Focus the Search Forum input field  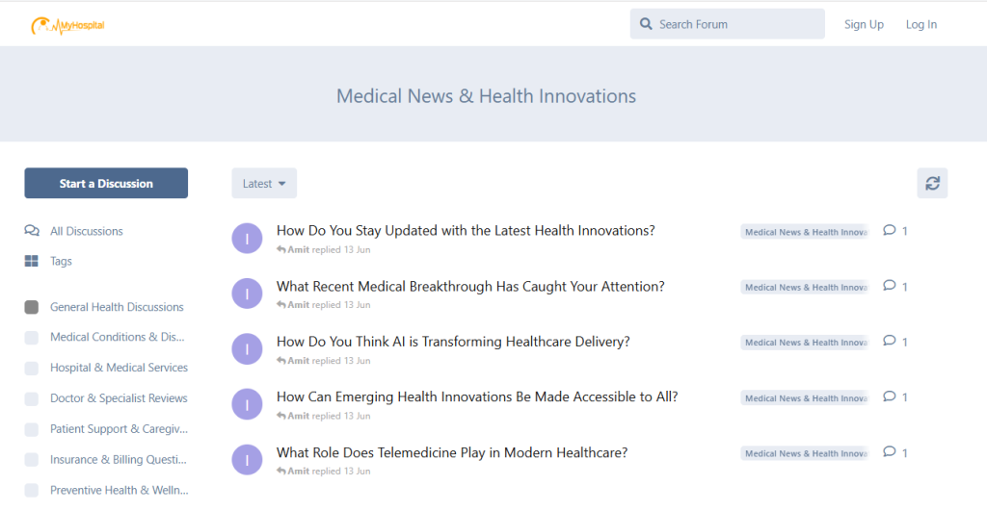click(737, 24)
